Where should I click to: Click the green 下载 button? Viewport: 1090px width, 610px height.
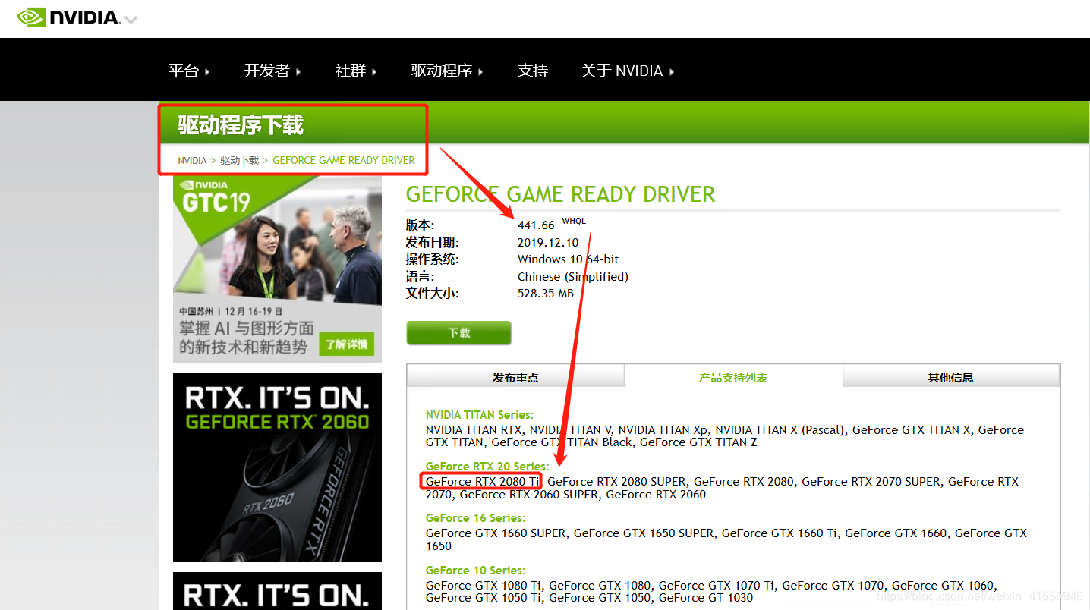459,332
